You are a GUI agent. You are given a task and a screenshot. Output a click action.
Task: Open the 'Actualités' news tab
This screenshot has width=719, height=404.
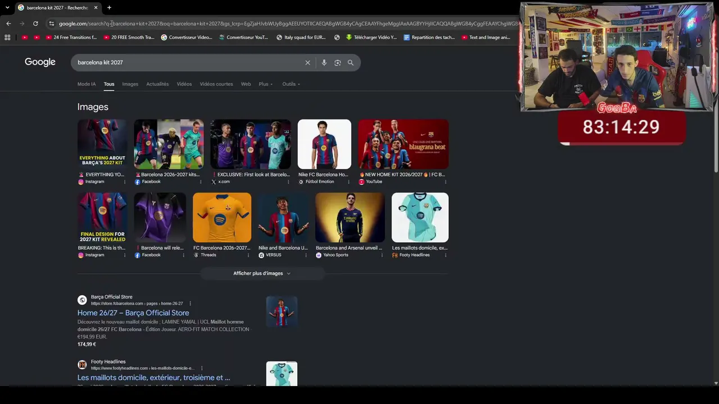(157, 84)
